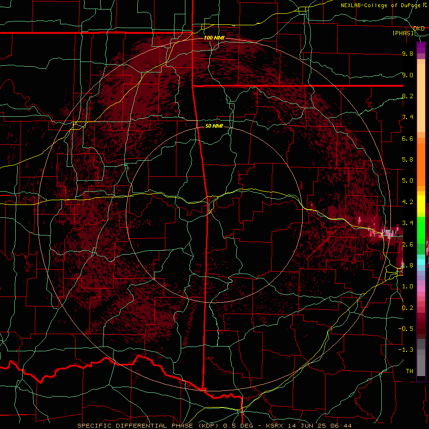Click the 9.8 value on the color scale
This screenshot has height=429, width=429.
tap(408, 54)
